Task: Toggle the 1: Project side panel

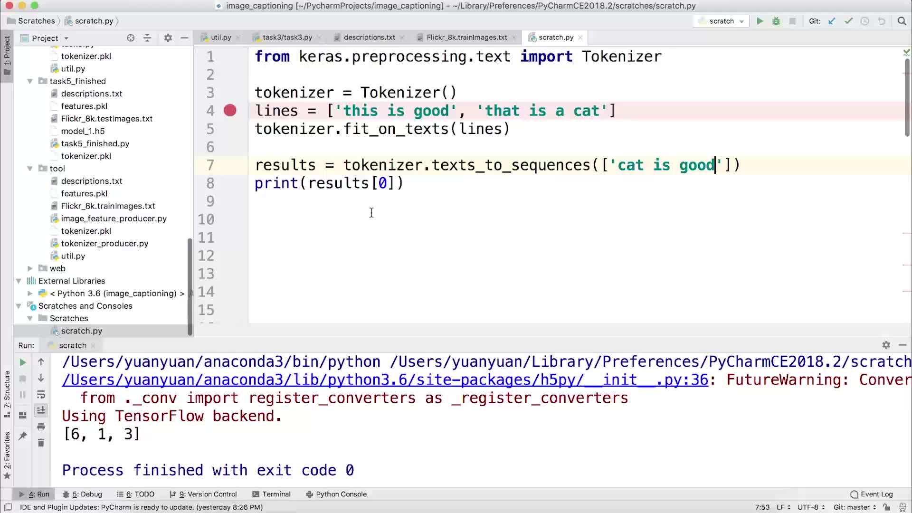Action: click(x=7, y=55)
